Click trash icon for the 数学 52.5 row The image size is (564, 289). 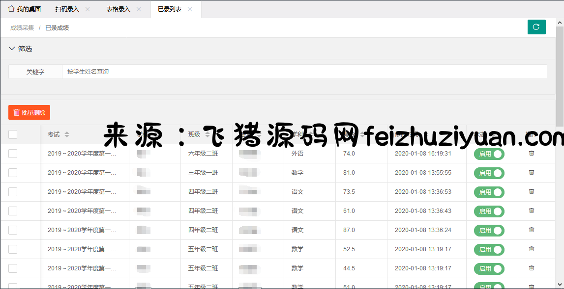(531, 249)
